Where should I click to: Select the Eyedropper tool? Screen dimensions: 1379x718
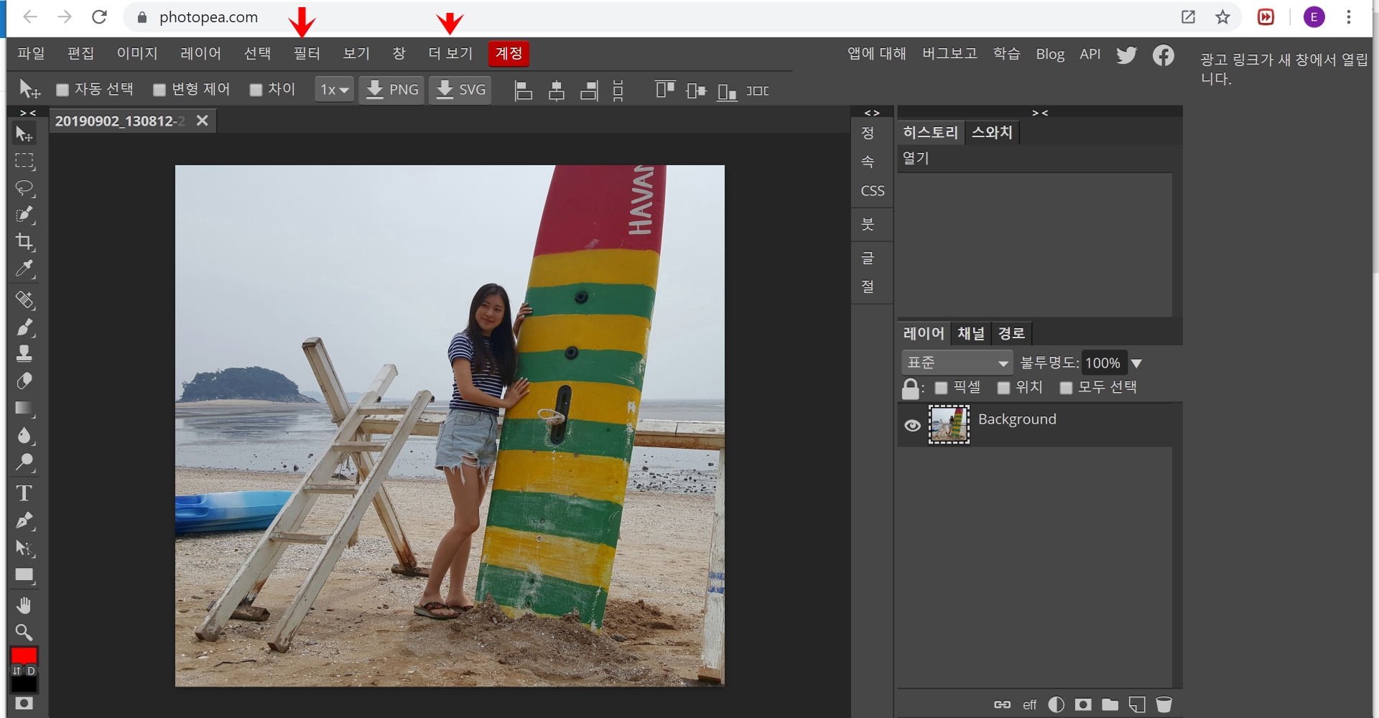[24, 269]
